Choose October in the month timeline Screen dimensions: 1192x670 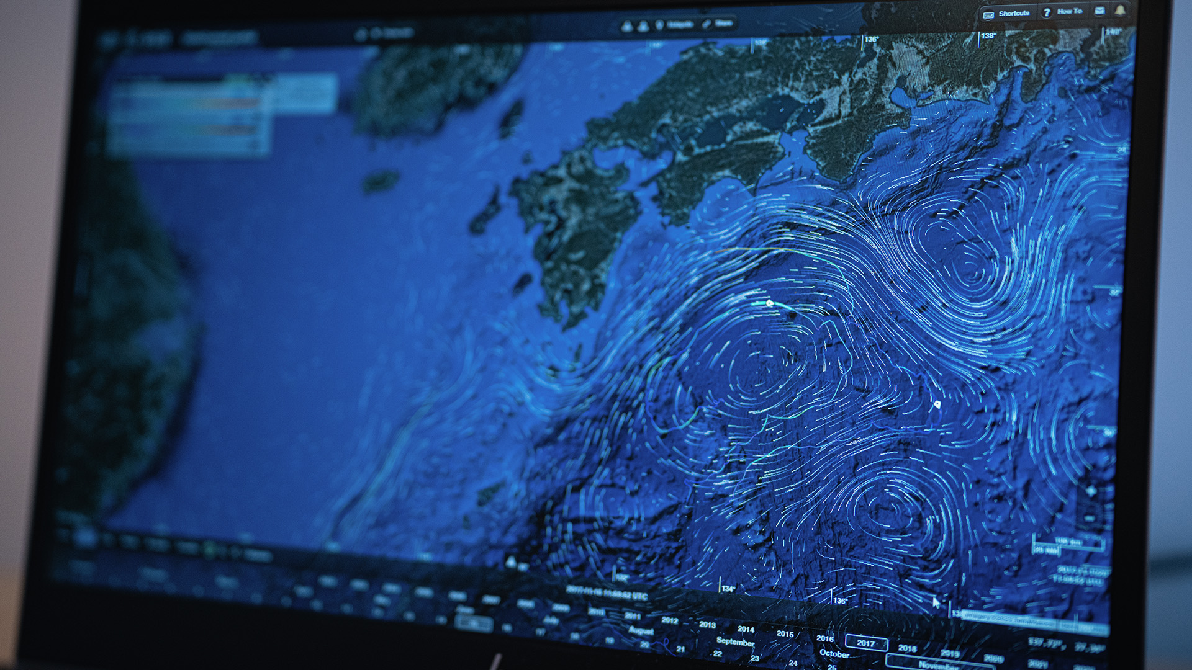coord(834,653)
